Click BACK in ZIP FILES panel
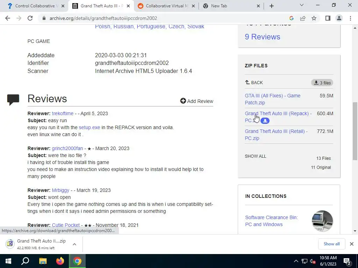The image size is (358, 268). pyautogui.click(x=254, y=82)
